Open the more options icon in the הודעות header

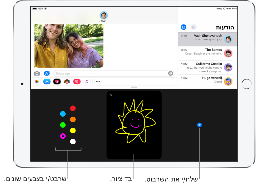tap(194, 27)
